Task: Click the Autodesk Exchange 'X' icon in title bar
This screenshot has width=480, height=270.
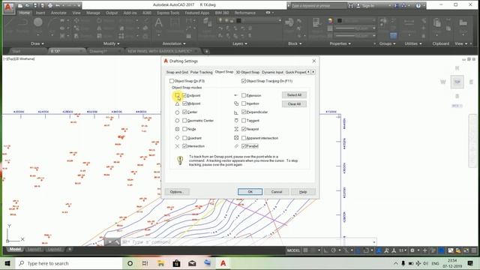Action: 397,5
